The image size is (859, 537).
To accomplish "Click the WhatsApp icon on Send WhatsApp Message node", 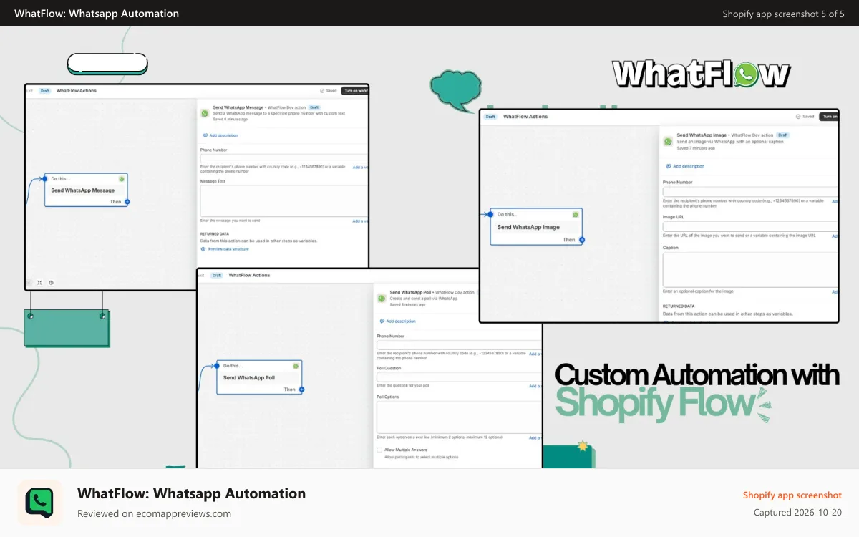I will (x=122, y=179).
